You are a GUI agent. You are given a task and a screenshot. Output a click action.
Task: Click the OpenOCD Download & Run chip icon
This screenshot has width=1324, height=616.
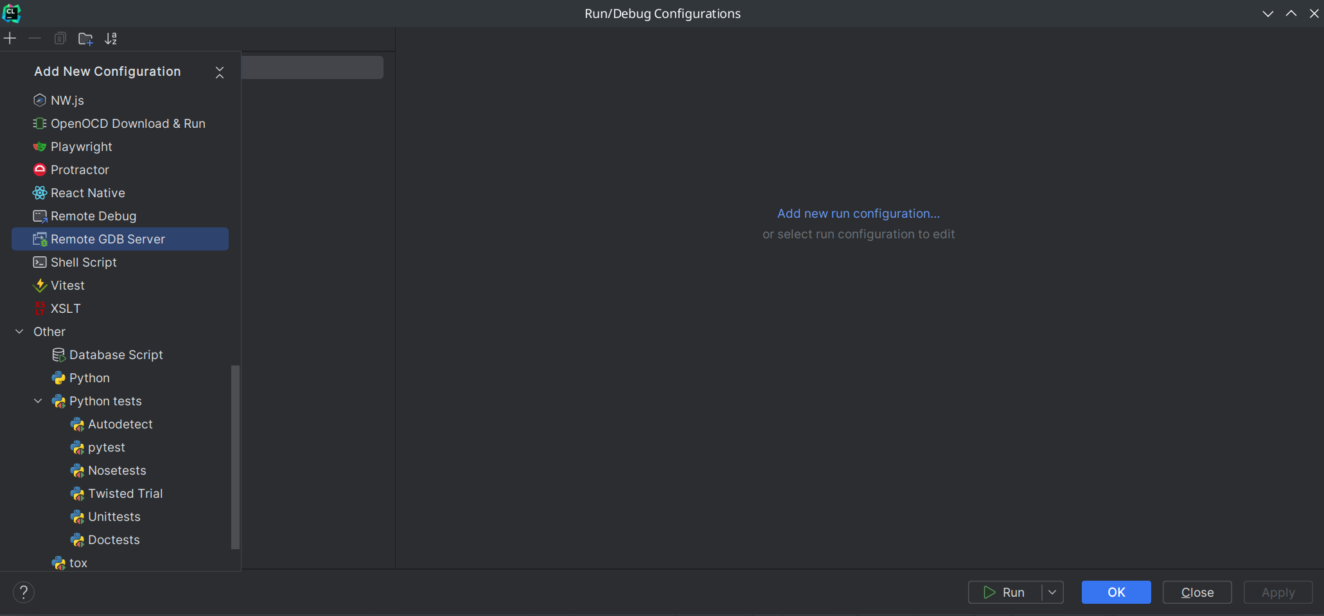tap(40, 123)
